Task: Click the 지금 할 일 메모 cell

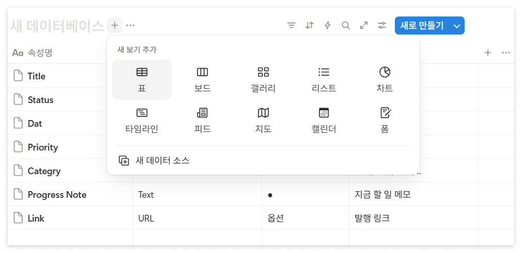Action: click(x=413, y=194)
